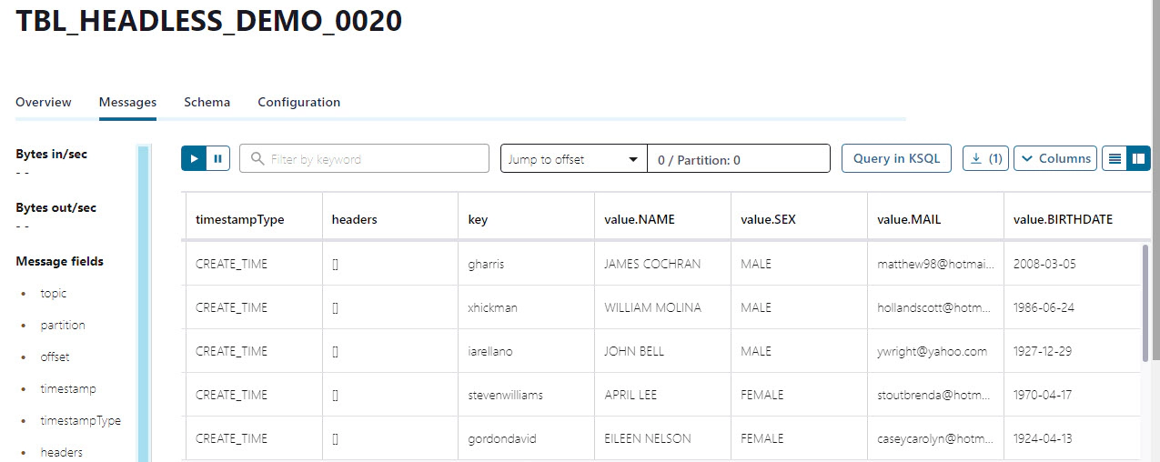Switch to the Schema tab
This screenshot has width=1160, height=462.
click(207, 102)
